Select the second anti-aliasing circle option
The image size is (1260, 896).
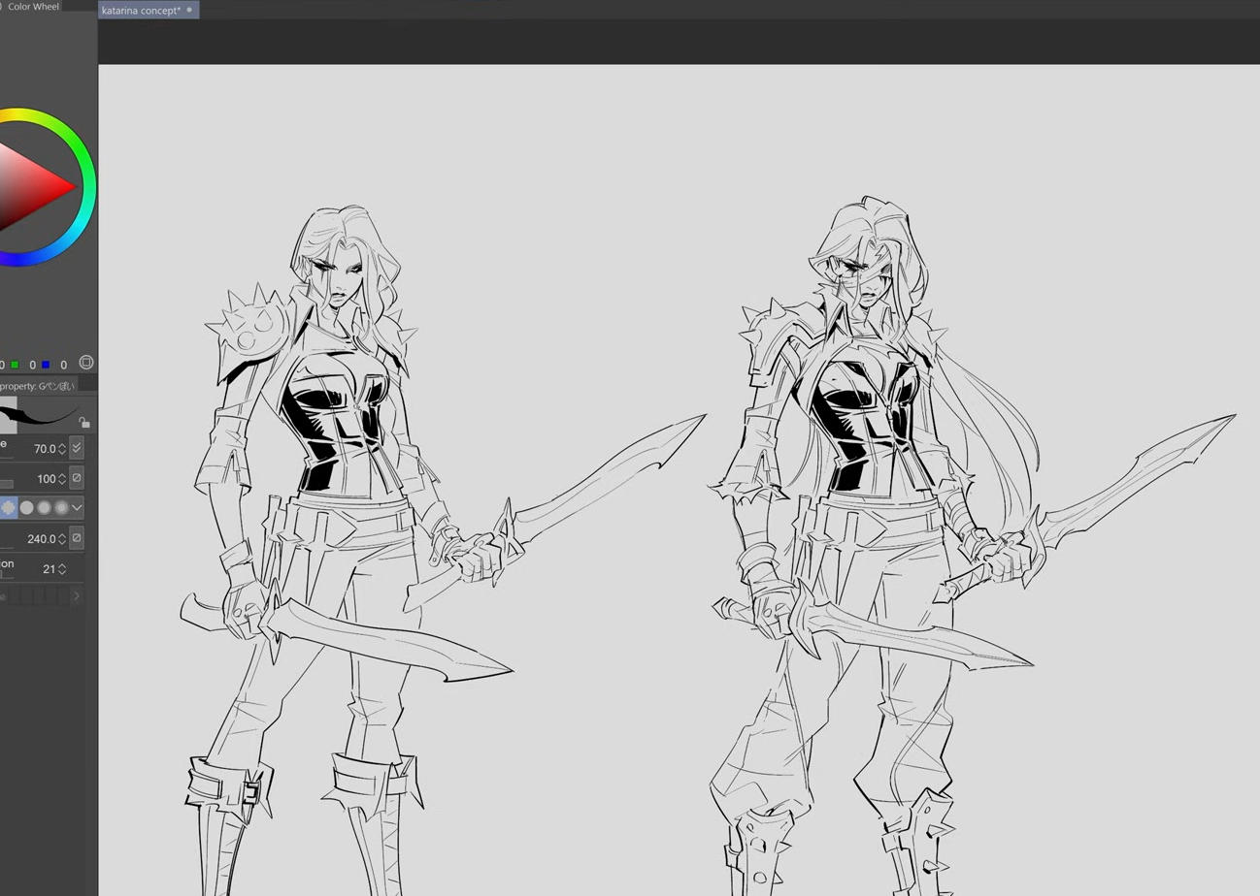27,507
